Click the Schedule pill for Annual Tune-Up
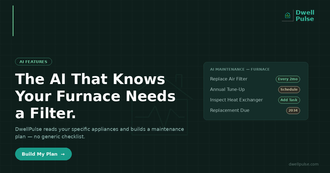The image size is (330, 173). click(289, 90)
